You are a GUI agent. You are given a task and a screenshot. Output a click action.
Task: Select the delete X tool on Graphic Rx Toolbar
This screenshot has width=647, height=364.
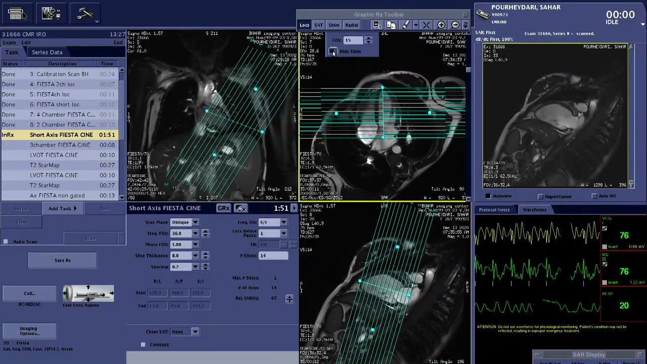pyautogui.click(x=426, y=24)
